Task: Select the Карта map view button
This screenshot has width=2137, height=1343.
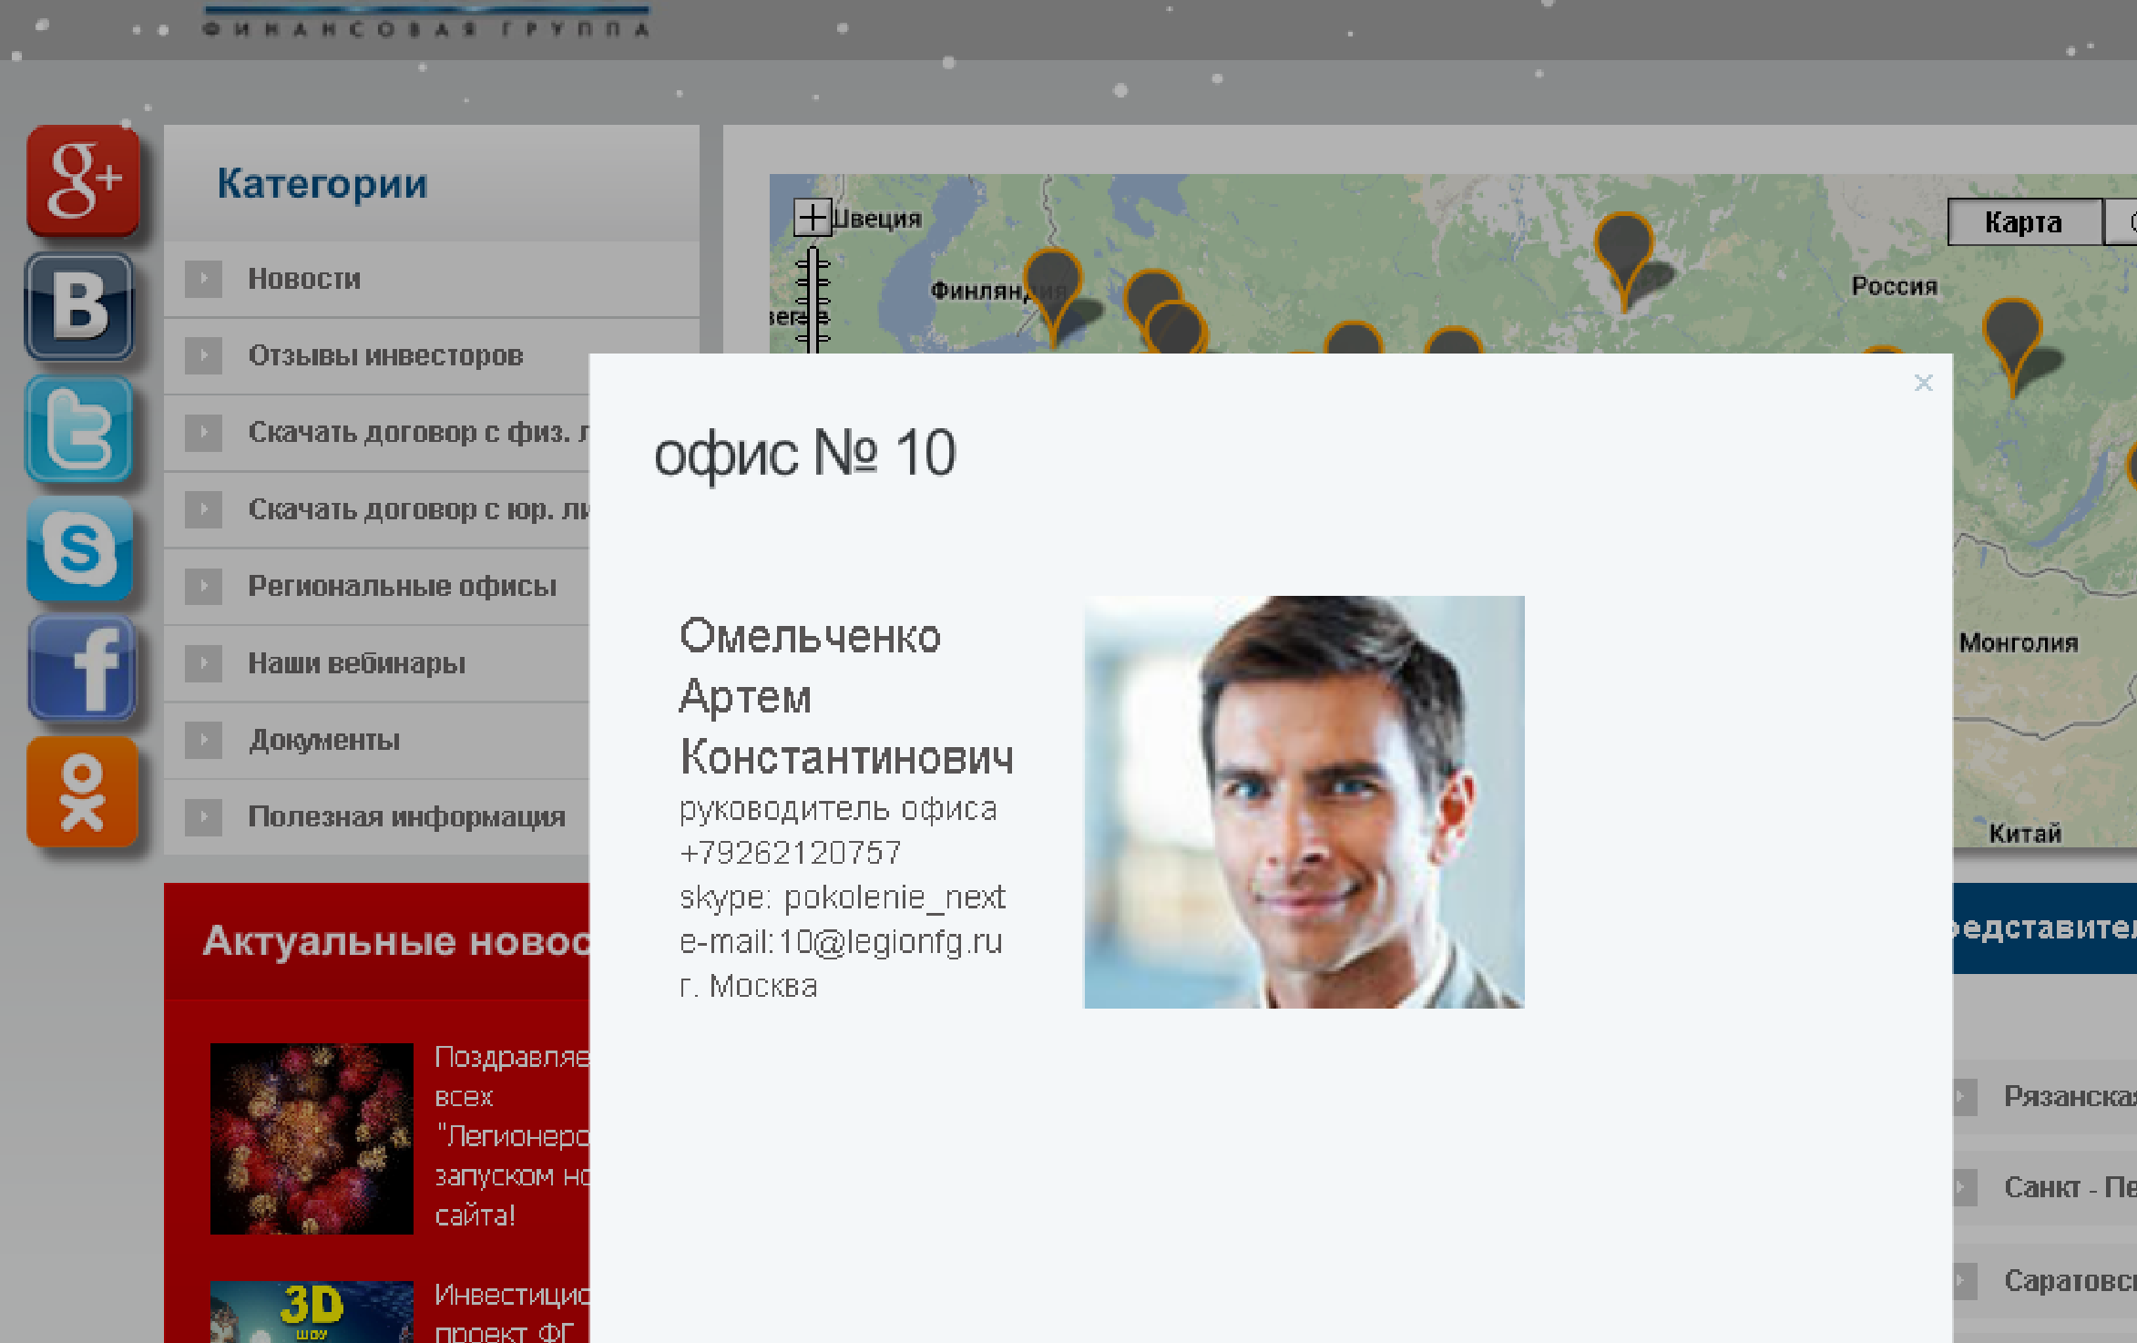Action: click(2023, 222)
